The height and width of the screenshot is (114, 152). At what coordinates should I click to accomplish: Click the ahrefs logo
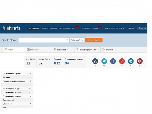[x=11, y=28]
